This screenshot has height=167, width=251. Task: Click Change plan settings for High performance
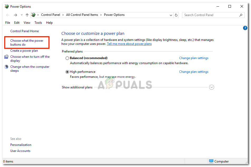click(x=194, y=71)
